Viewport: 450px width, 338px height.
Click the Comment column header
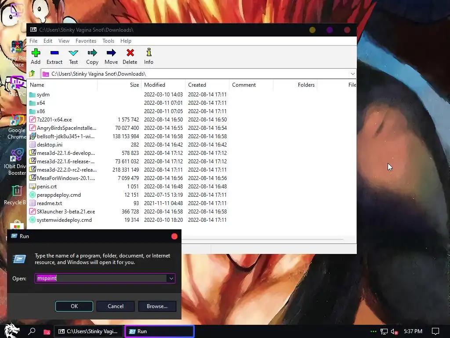point(251,85)
